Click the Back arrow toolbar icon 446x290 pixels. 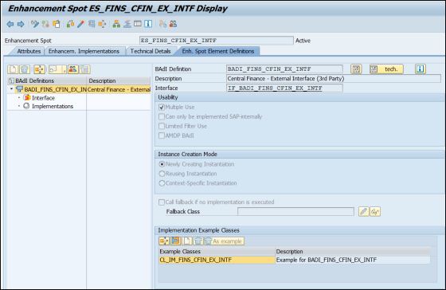click(10, 24)
